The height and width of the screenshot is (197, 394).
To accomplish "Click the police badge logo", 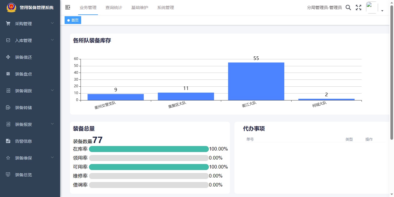I will pyautogui.click(x=11, y=7).
